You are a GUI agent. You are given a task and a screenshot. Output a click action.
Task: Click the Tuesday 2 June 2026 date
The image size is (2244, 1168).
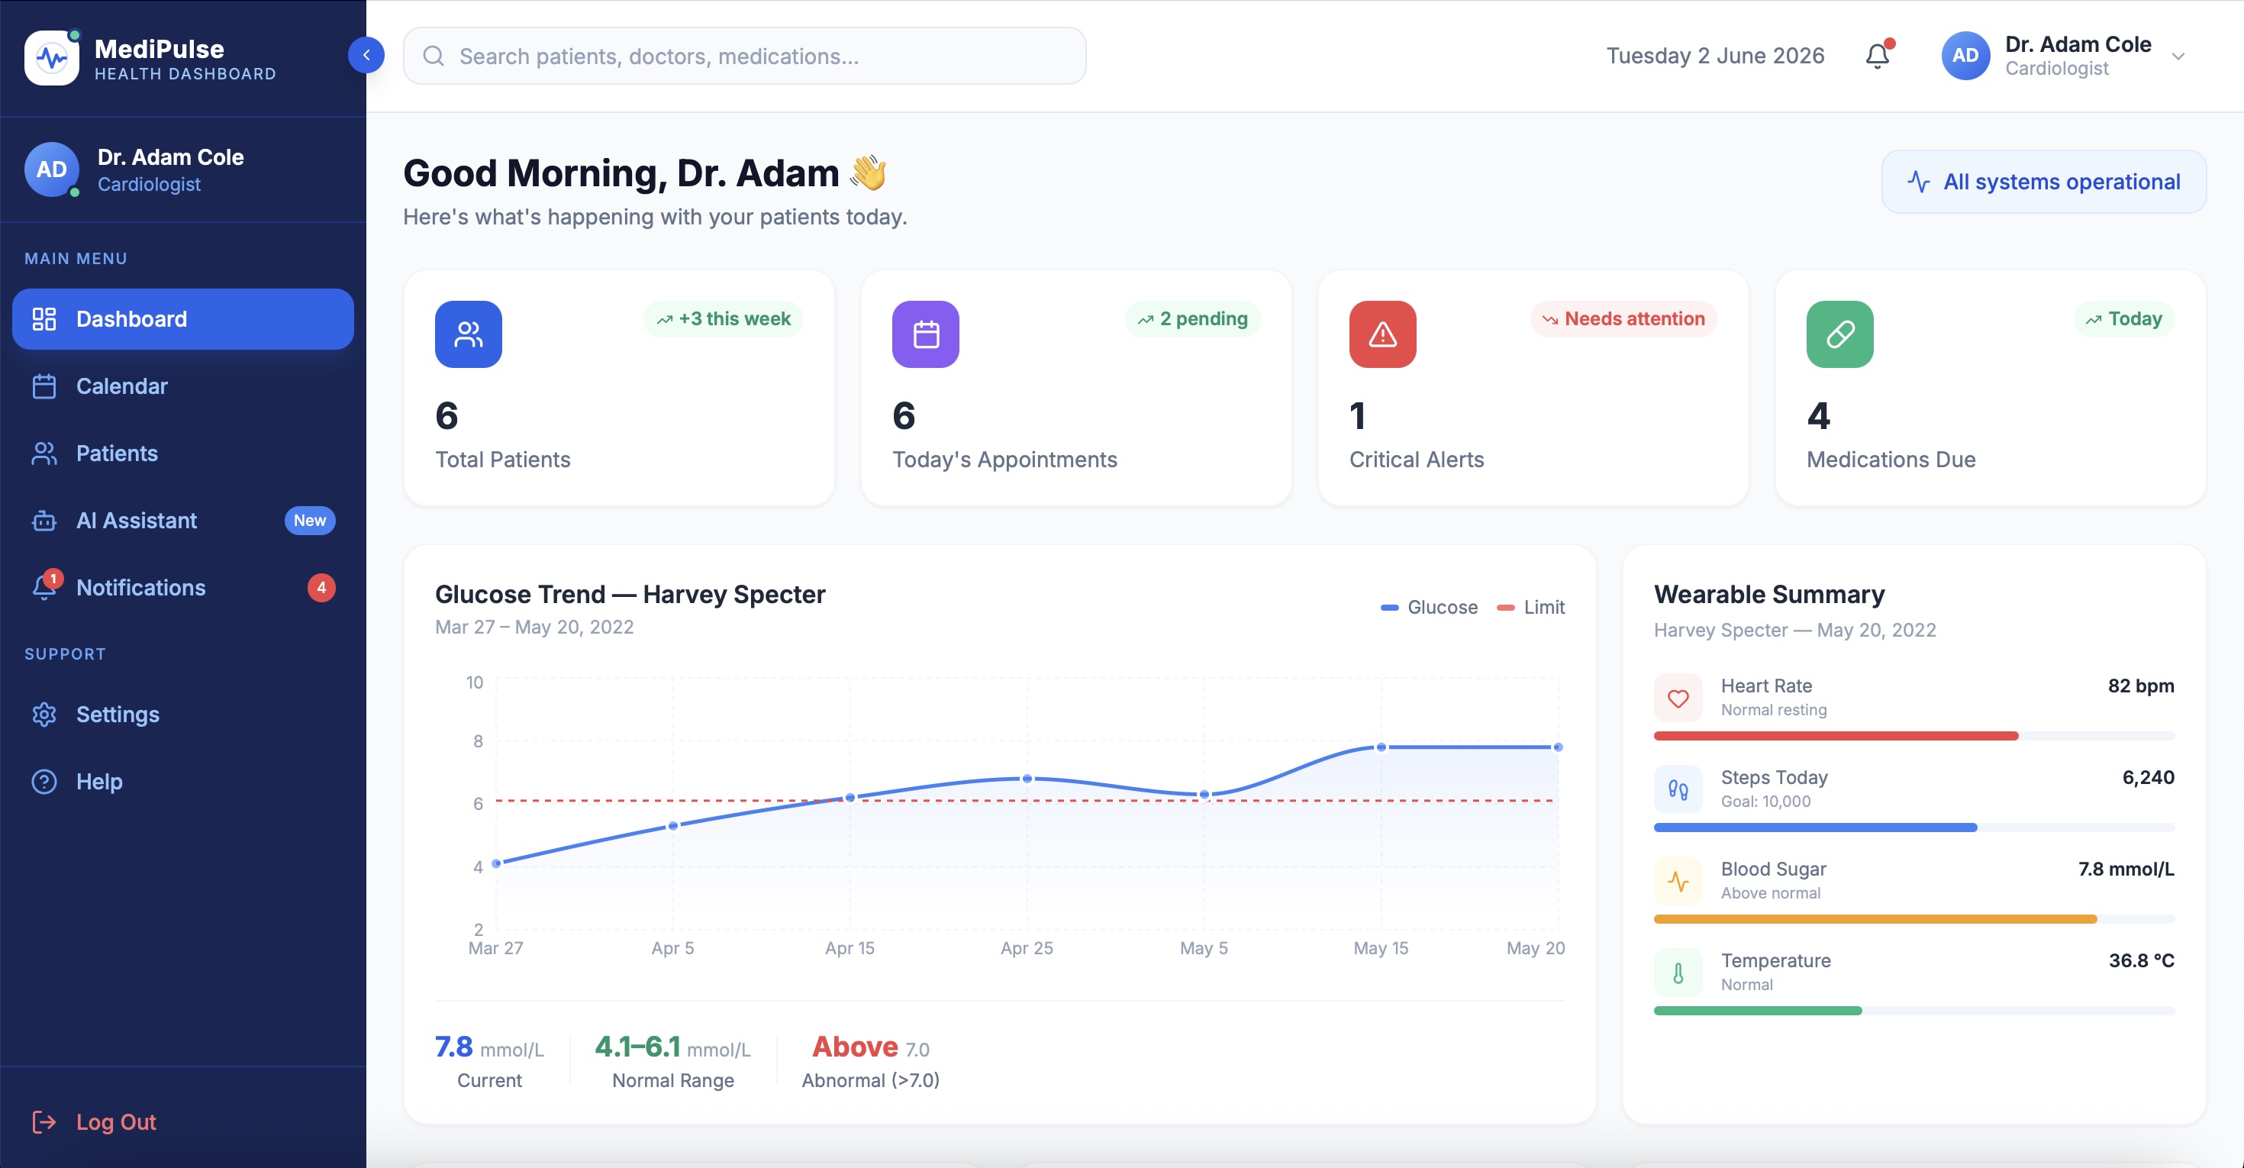point(1715,56)
